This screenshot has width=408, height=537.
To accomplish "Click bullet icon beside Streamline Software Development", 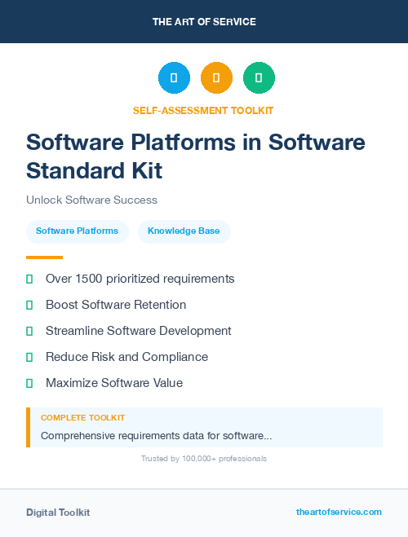I will [29, 331].
